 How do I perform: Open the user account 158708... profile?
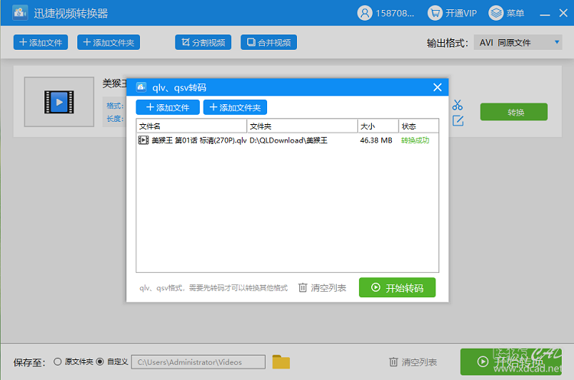click(x=386, y=13)
